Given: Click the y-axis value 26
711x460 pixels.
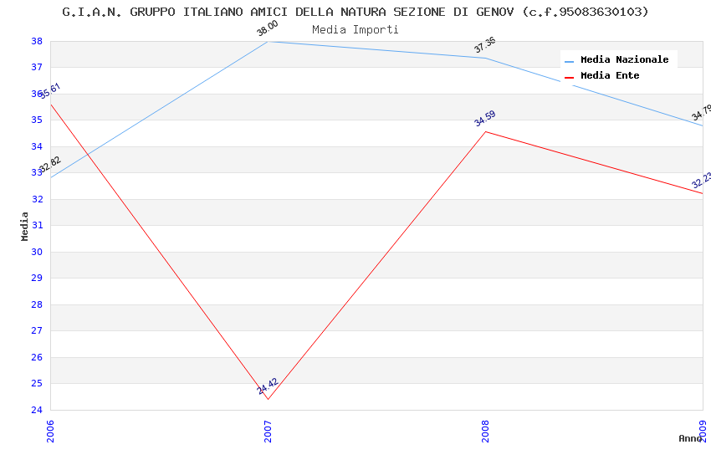Looking at the screenshot, I should point(37,357).
